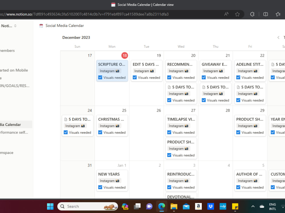285x213 pixels.
Task: Click the browser address bar URL
Action: click(84, 14)
